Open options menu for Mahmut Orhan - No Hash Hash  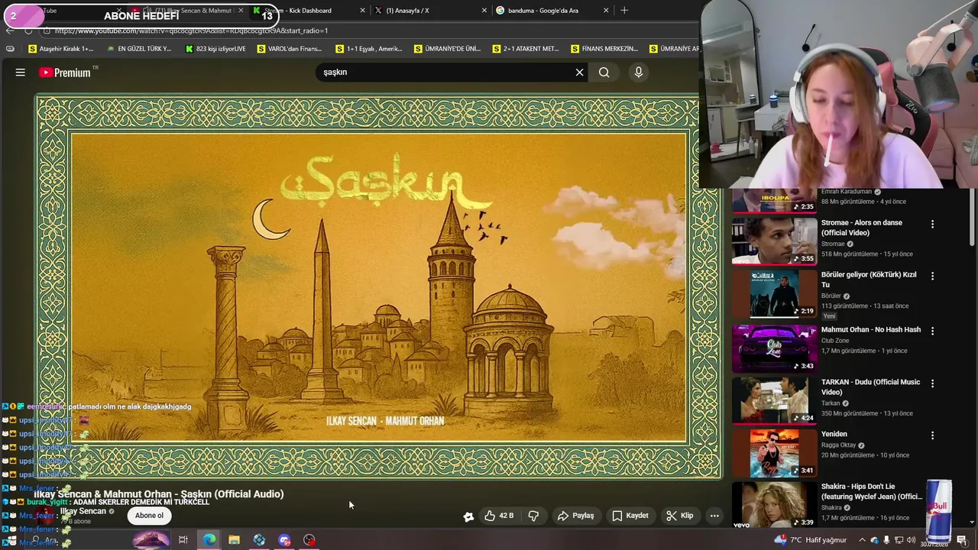coord(932,331)
